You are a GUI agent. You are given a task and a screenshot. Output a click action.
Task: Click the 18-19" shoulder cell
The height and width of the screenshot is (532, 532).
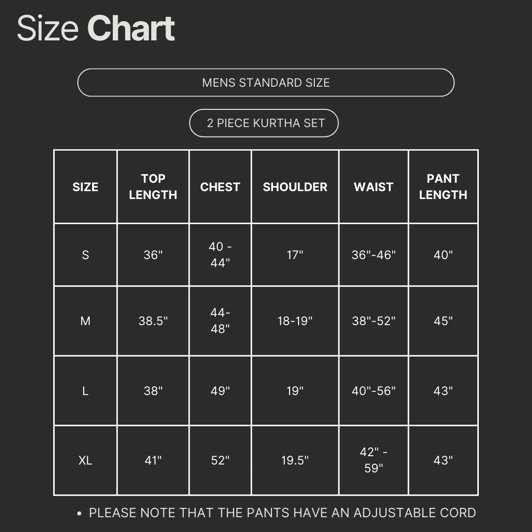coord(295,321)
